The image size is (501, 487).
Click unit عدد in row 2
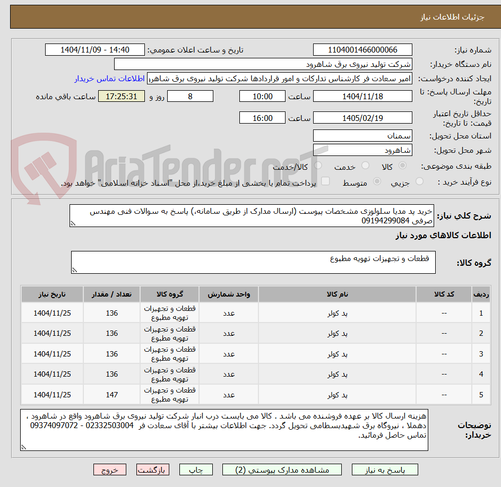tap(229, 333)
